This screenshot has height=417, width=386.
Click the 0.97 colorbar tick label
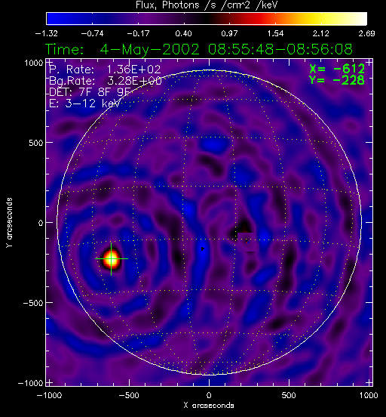230,33
